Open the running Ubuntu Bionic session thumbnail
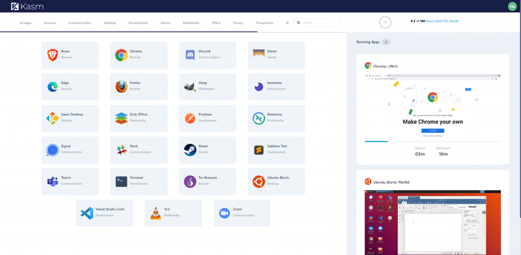Viewport: 521px width, 255px height. (432, 222)
